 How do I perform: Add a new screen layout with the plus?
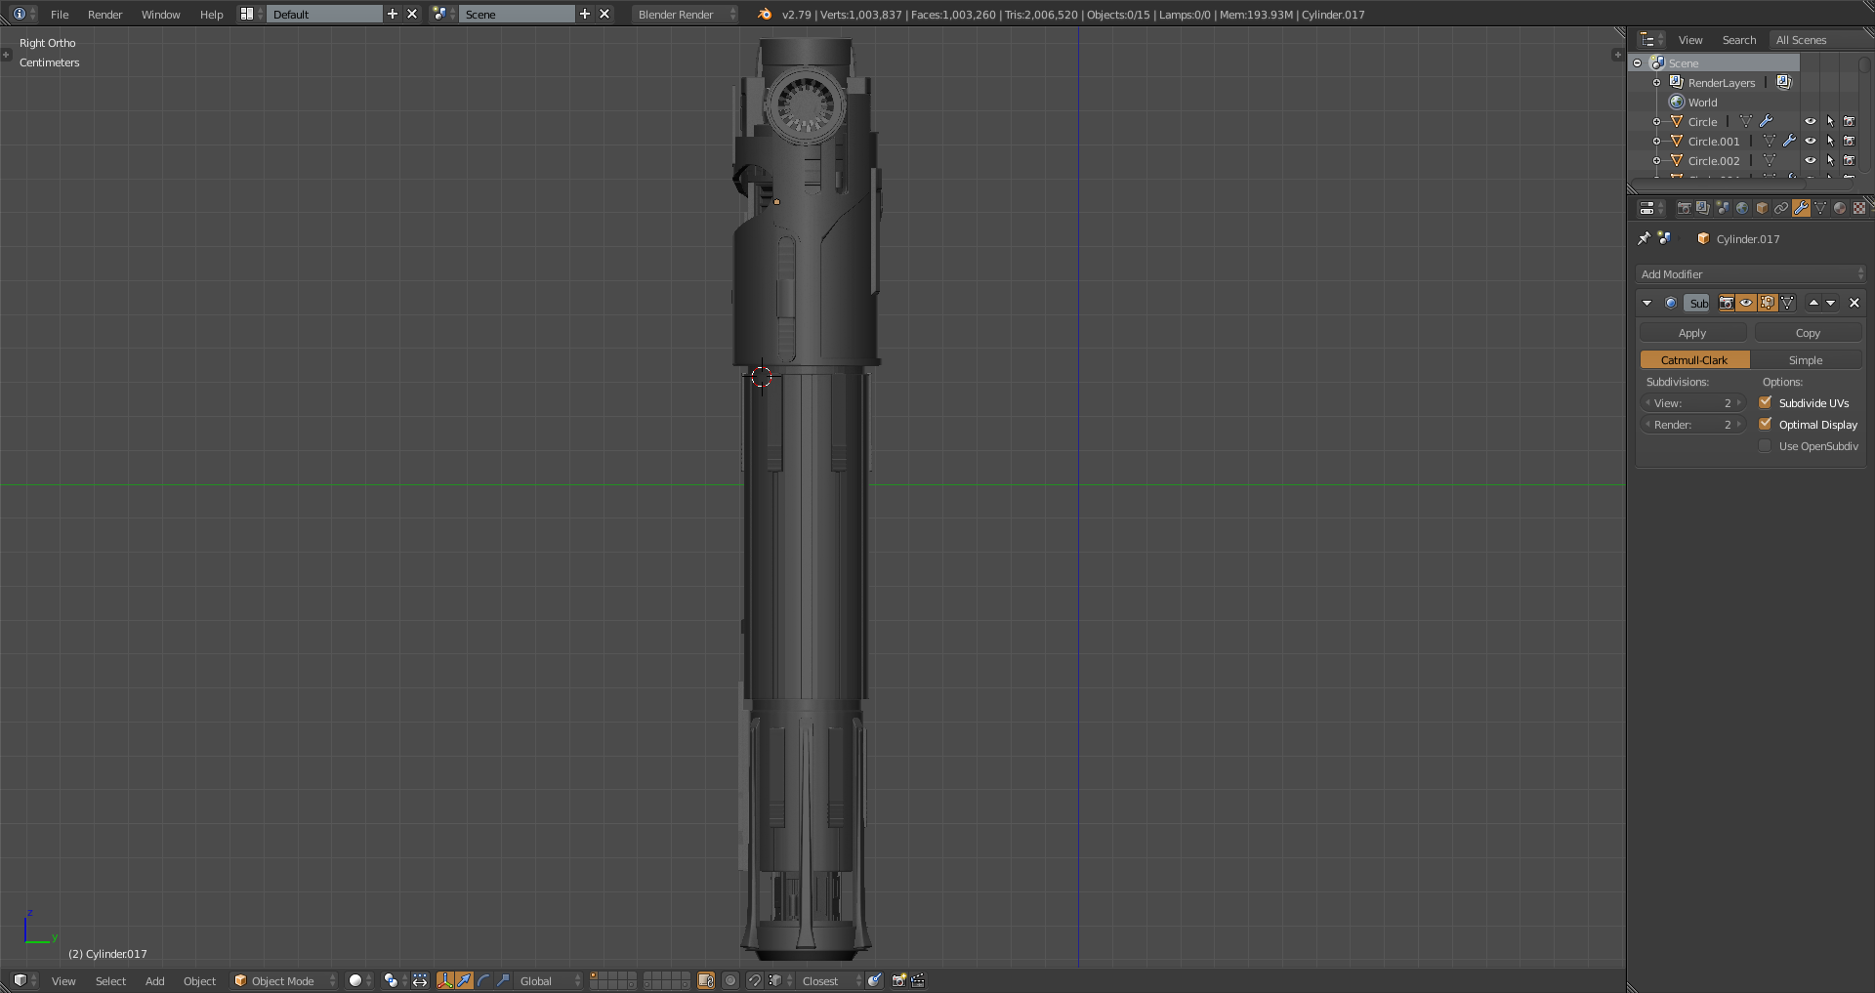(x=393, y=14)
